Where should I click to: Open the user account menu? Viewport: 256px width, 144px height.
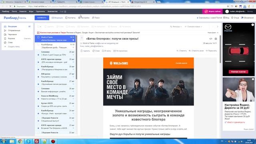(x=236, y=12)
